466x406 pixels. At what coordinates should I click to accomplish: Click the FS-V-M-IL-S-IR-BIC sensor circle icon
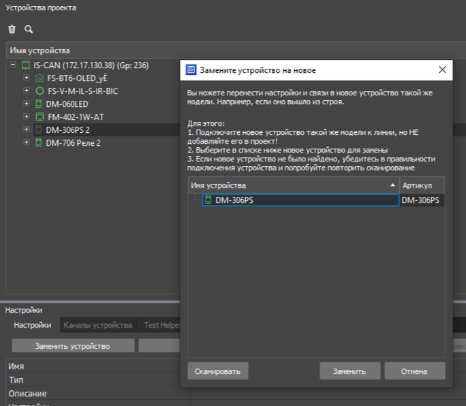click(x=39, y=91)
